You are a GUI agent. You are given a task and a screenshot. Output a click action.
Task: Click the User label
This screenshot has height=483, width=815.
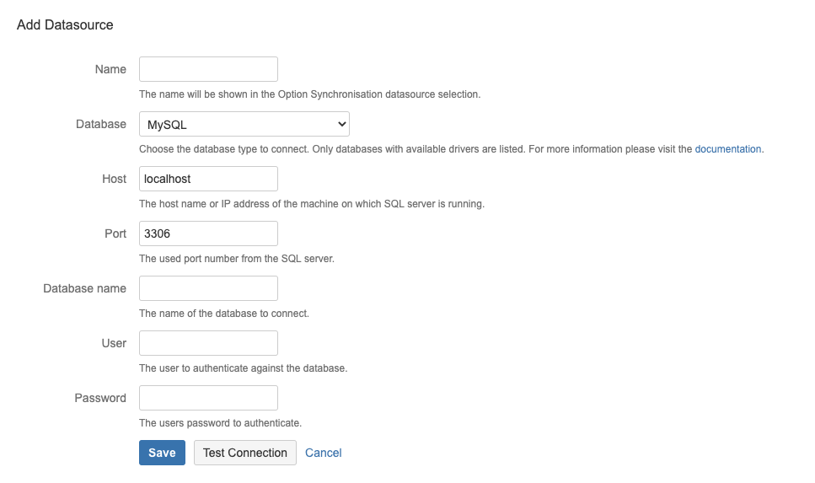coord(114,343)
